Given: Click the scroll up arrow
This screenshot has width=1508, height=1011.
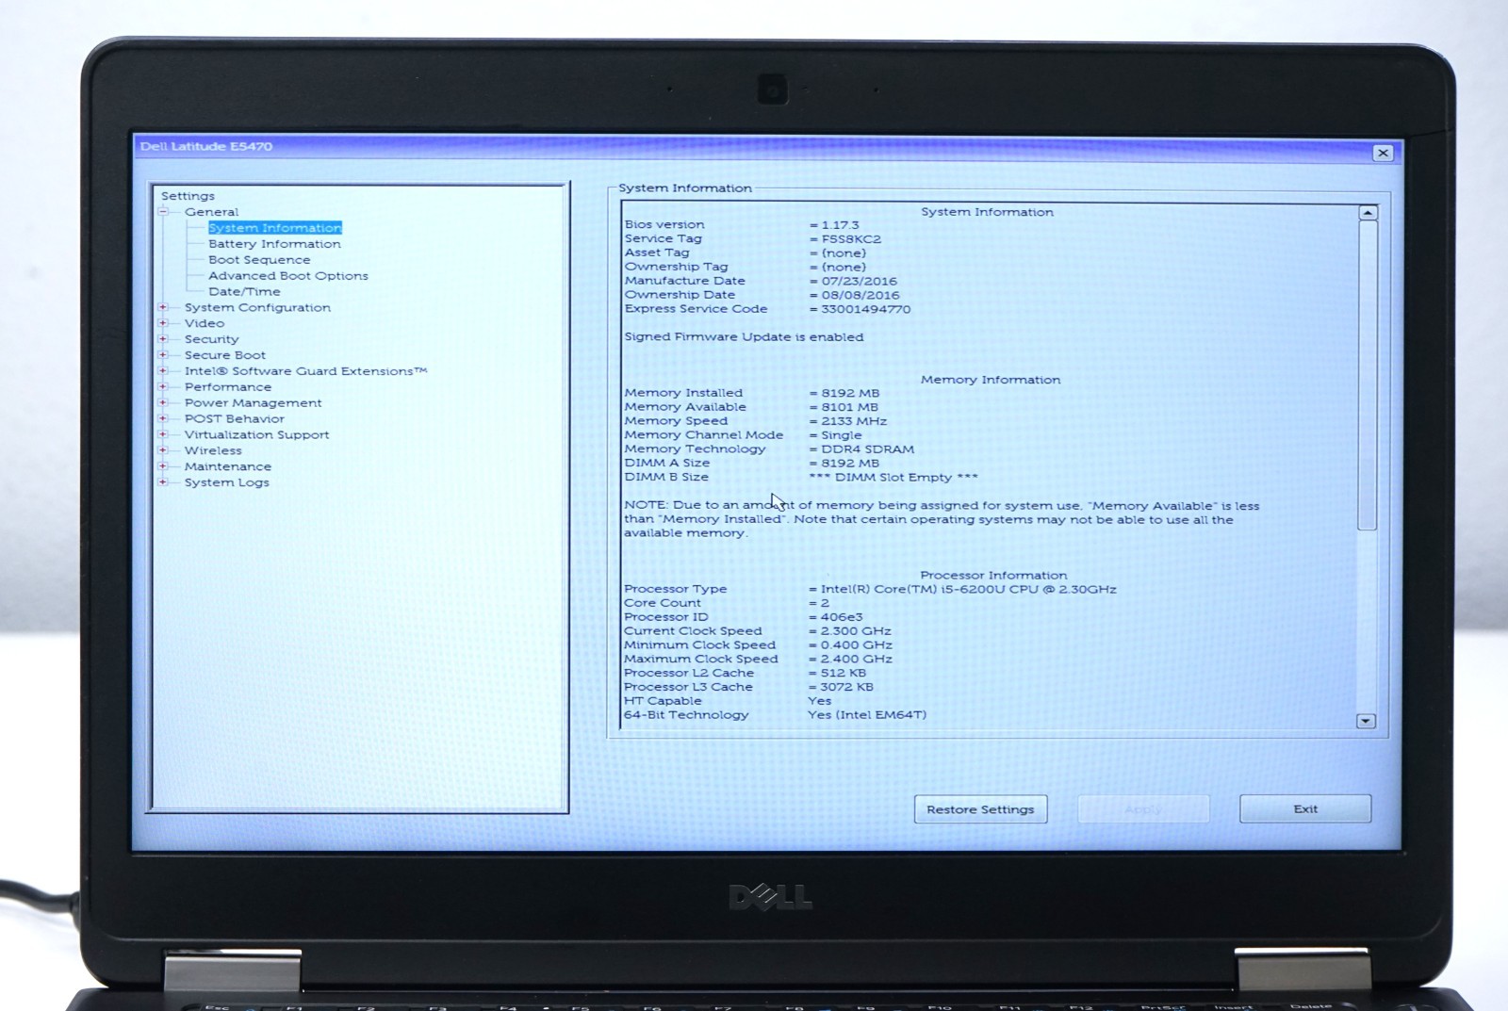Looking at the screenshot, I should coord(1368,213).
